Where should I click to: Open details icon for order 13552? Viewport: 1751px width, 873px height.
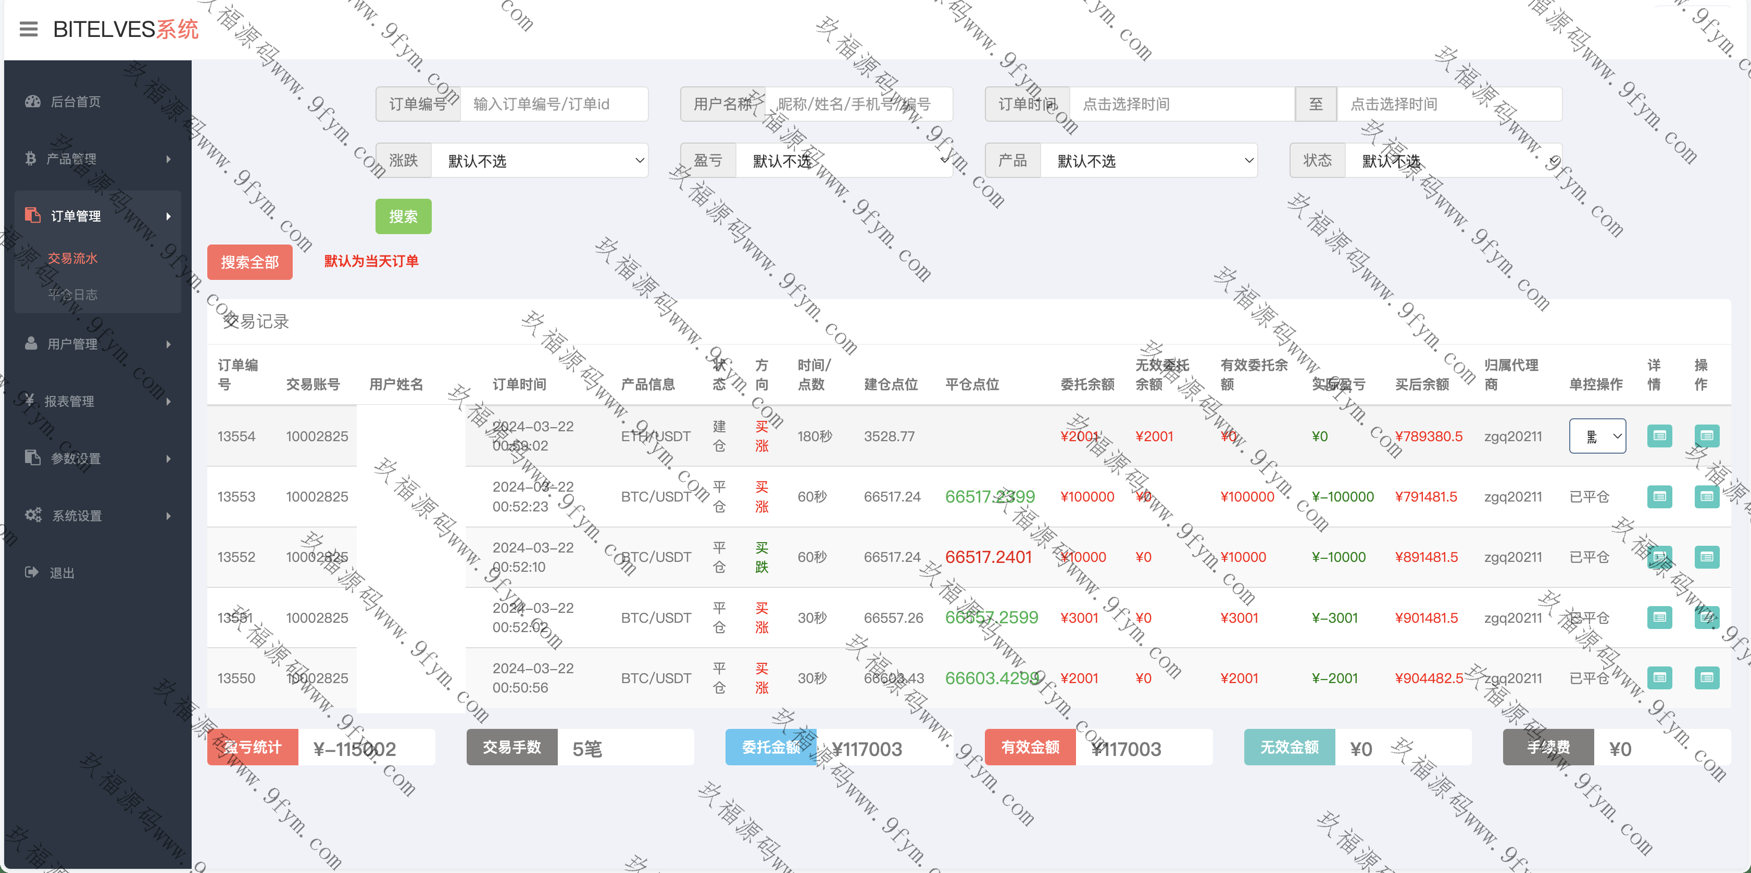point(1659,557)
